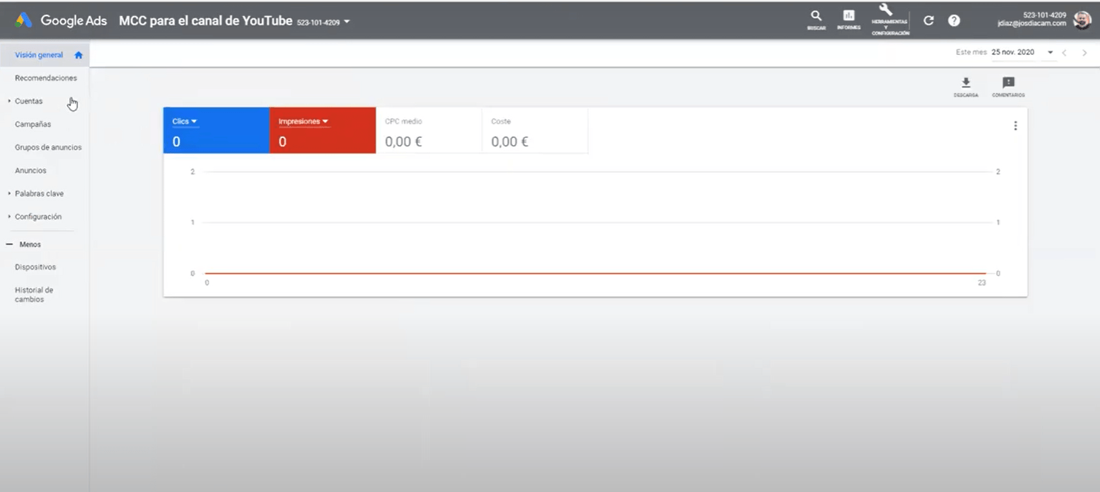Expand the Cuentas sidebar section

coord(10,101)
